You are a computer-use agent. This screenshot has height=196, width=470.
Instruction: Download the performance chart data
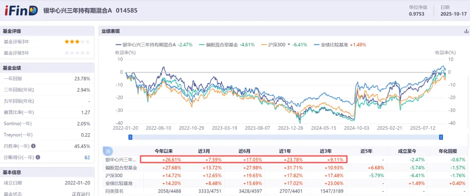tap(467, 31)
